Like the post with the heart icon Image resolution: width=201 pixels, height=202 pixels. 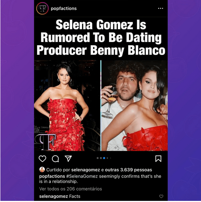point(42,159)
